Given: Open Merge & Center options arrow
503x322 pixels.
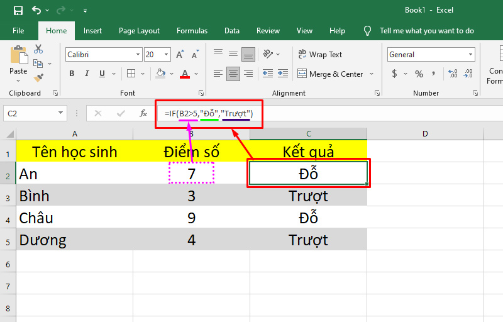Looking at the screenshot, I should (x=372, y=74).
